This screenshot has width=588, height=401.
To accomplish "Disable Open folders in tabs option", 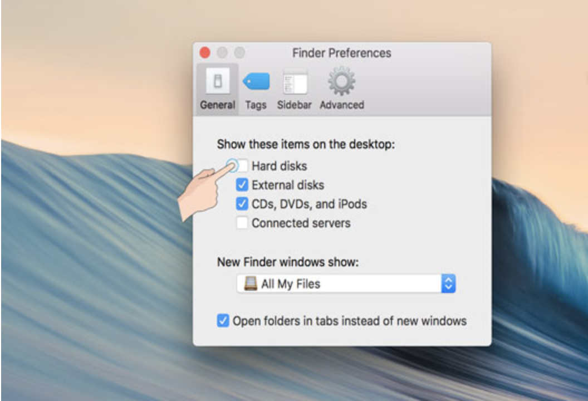I will click(223, 321).
